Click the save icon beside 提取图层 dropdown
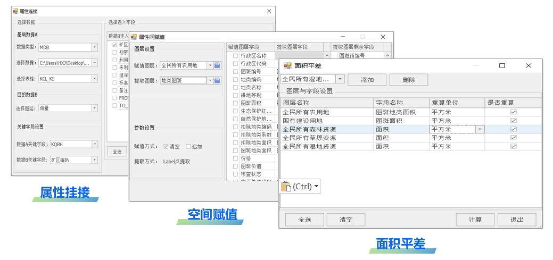Image resolution: width=553 pixels, height=260 pixels. [218, 81]
